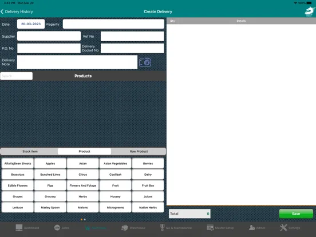Select the Alfalfa/Bean Shoots category
The width and height of the screenshot is (316, 237).
click(x=18, y=164)
